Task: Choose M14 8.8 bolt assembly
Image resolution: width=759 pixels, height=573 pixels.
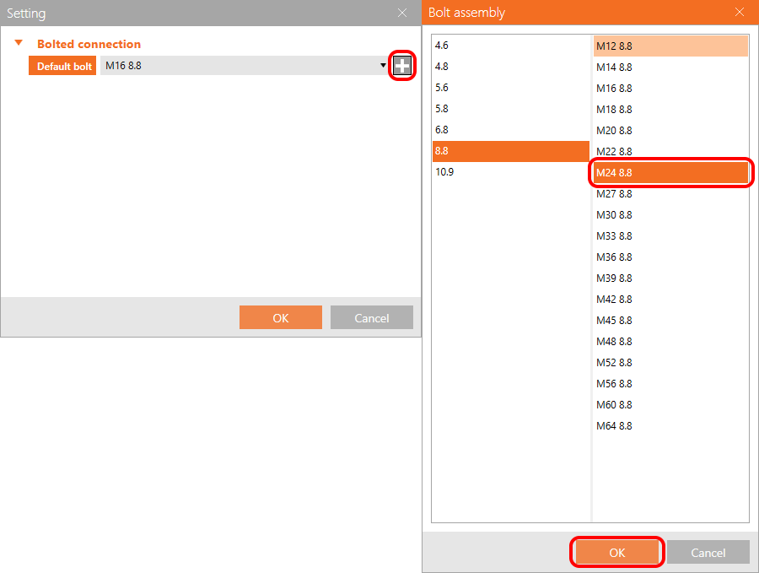Action: [x=670, y=68]
